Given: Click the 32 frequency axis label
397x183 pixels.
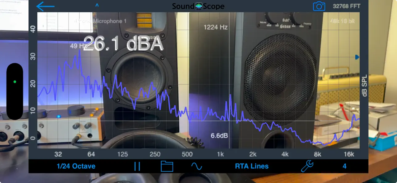Looking at the screenshot, I should [x=58, y=154].
